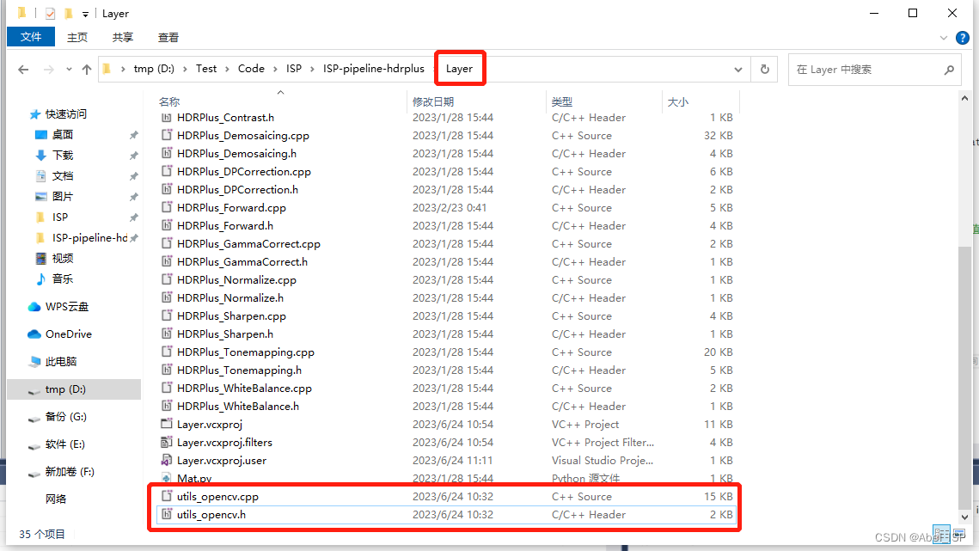Image resolution: width=979 pixels, height=551 pixels.
Task: Open the address bar history dropdown
Action: pyautogui.click(x=737, y=70)
